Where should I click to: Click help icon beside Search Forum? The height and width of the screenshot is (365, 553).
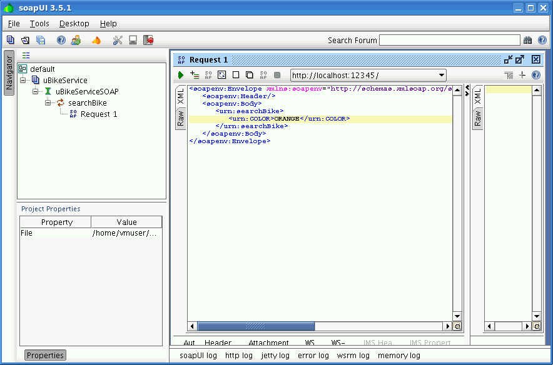coord(542,40)
